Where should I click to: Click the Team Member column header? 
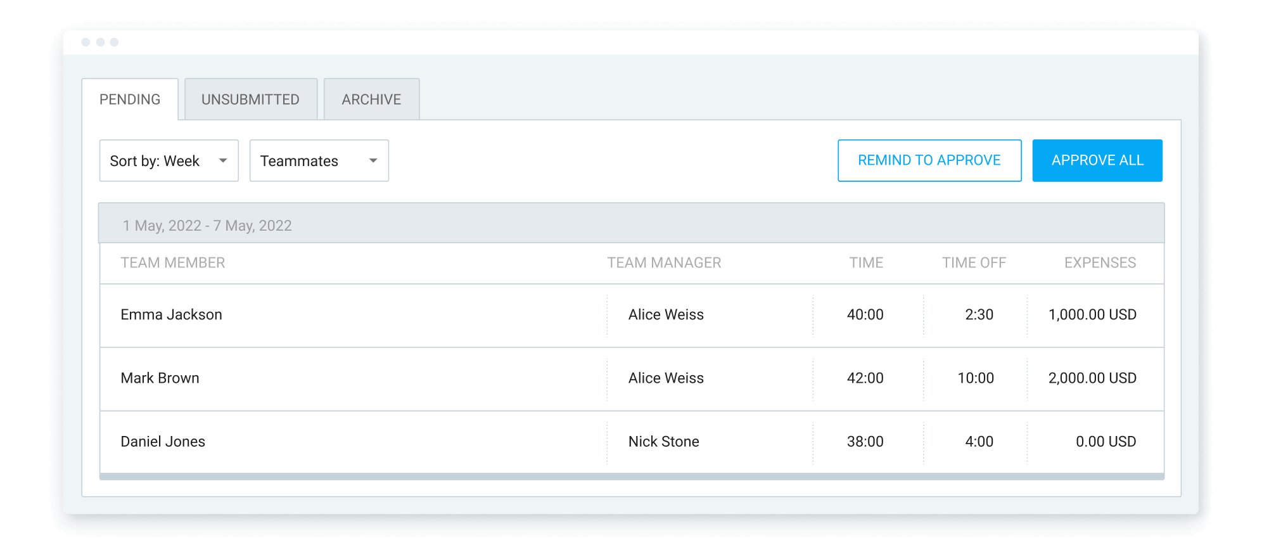pos(173,263)
